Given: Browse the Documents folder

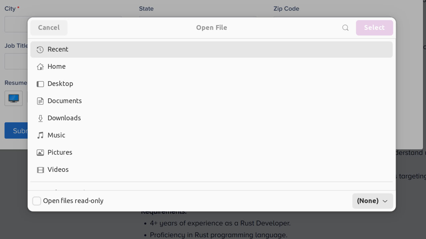Looking at the screenshot, I should pyautogui.click(x=65, y=101).
